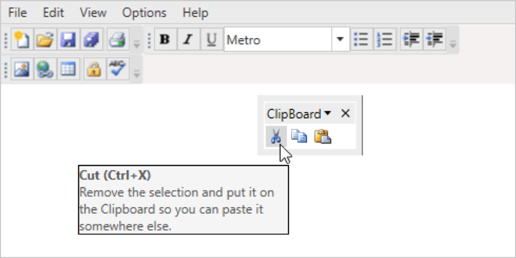Expand the ClipBoard toolbar options arrow

(328, 114)
